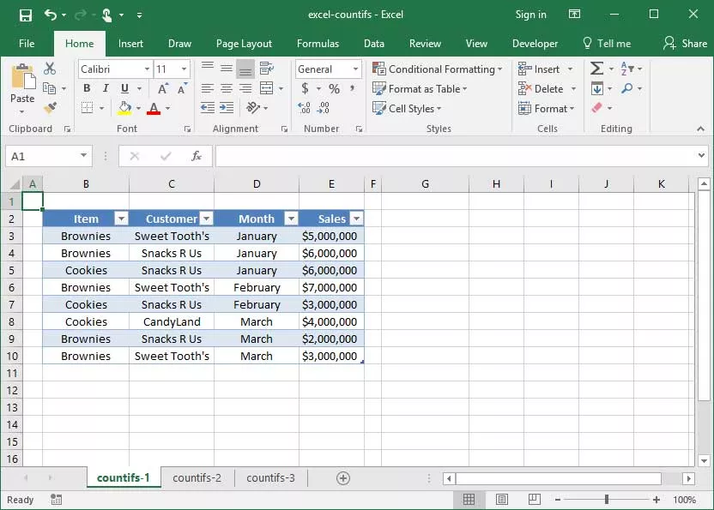Set bottom align for cell text

point(245,69)
